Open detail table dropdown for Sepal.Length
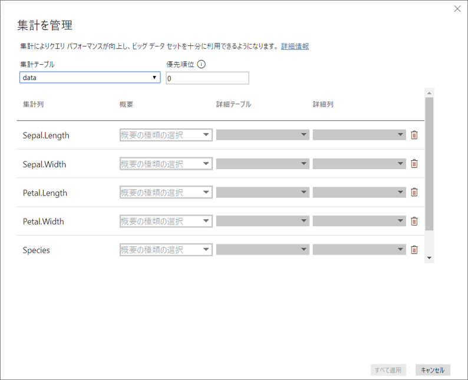468x380 pixels. pos(263,135)
